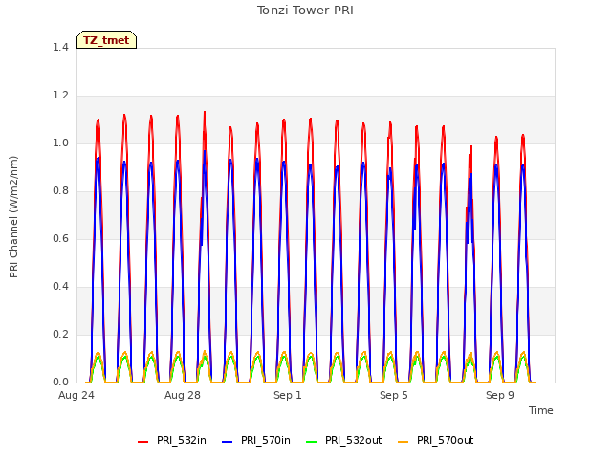
Task: Click the Sep 9 x-axis label
Action: (x=500, y=395)
